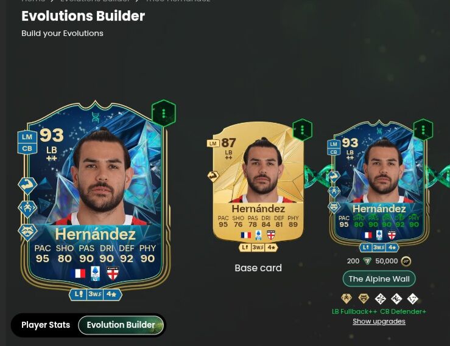Open the hexagon menu on the gold base card

point(303,130)
